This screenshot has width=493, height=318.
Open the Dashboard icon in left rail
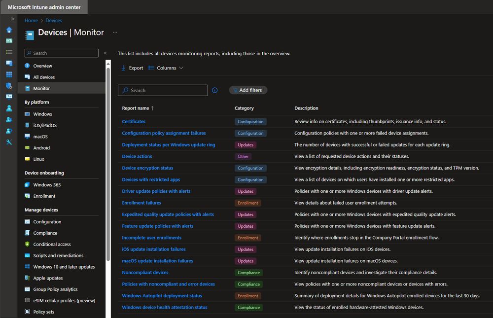[9, 40]
